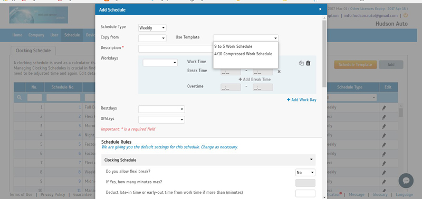Open the flexi break No dropdown

point(305,172)
